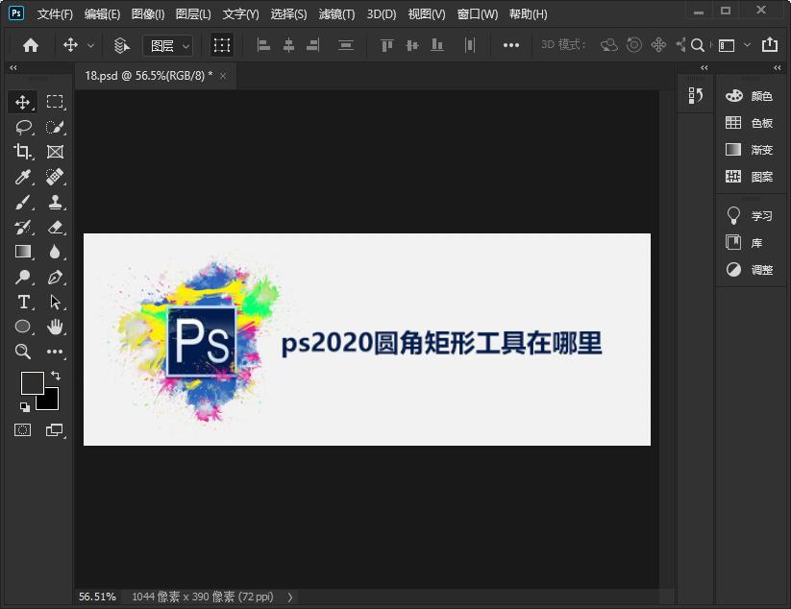
Task: Select the Horizontal Type tool
Action: tap(23, 302)
